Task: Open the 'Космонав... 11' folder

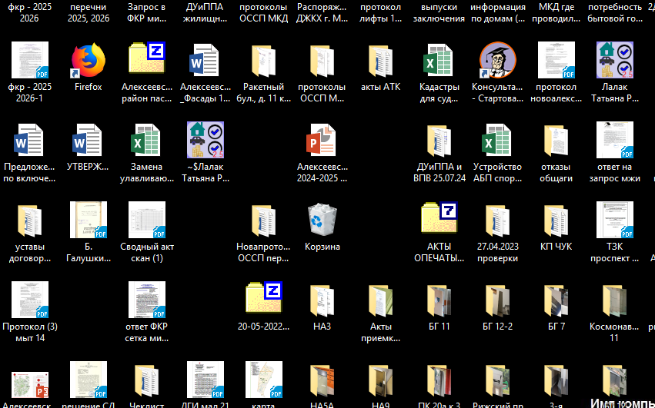Action: [614, 300]
